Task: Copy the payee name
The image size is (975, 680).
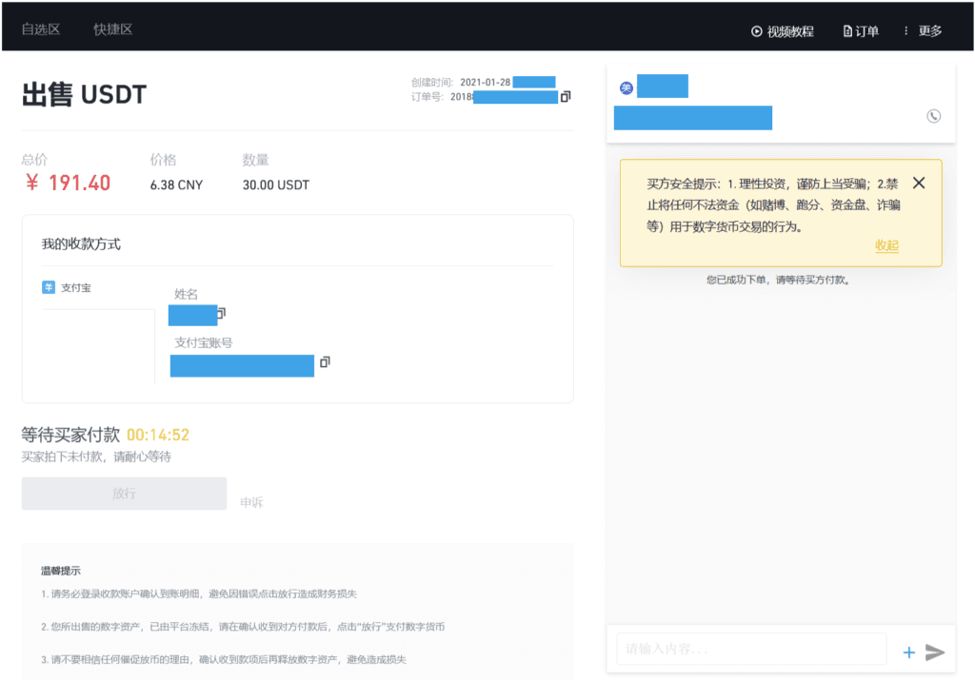Action: pyautogui.click(x=221, y=314)
